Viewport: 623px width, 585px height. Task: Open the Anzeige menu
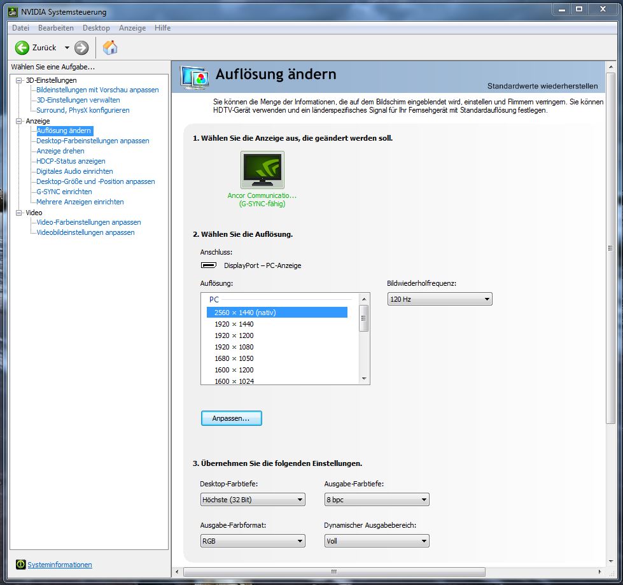pyautogui.click(x=132, y=28)
